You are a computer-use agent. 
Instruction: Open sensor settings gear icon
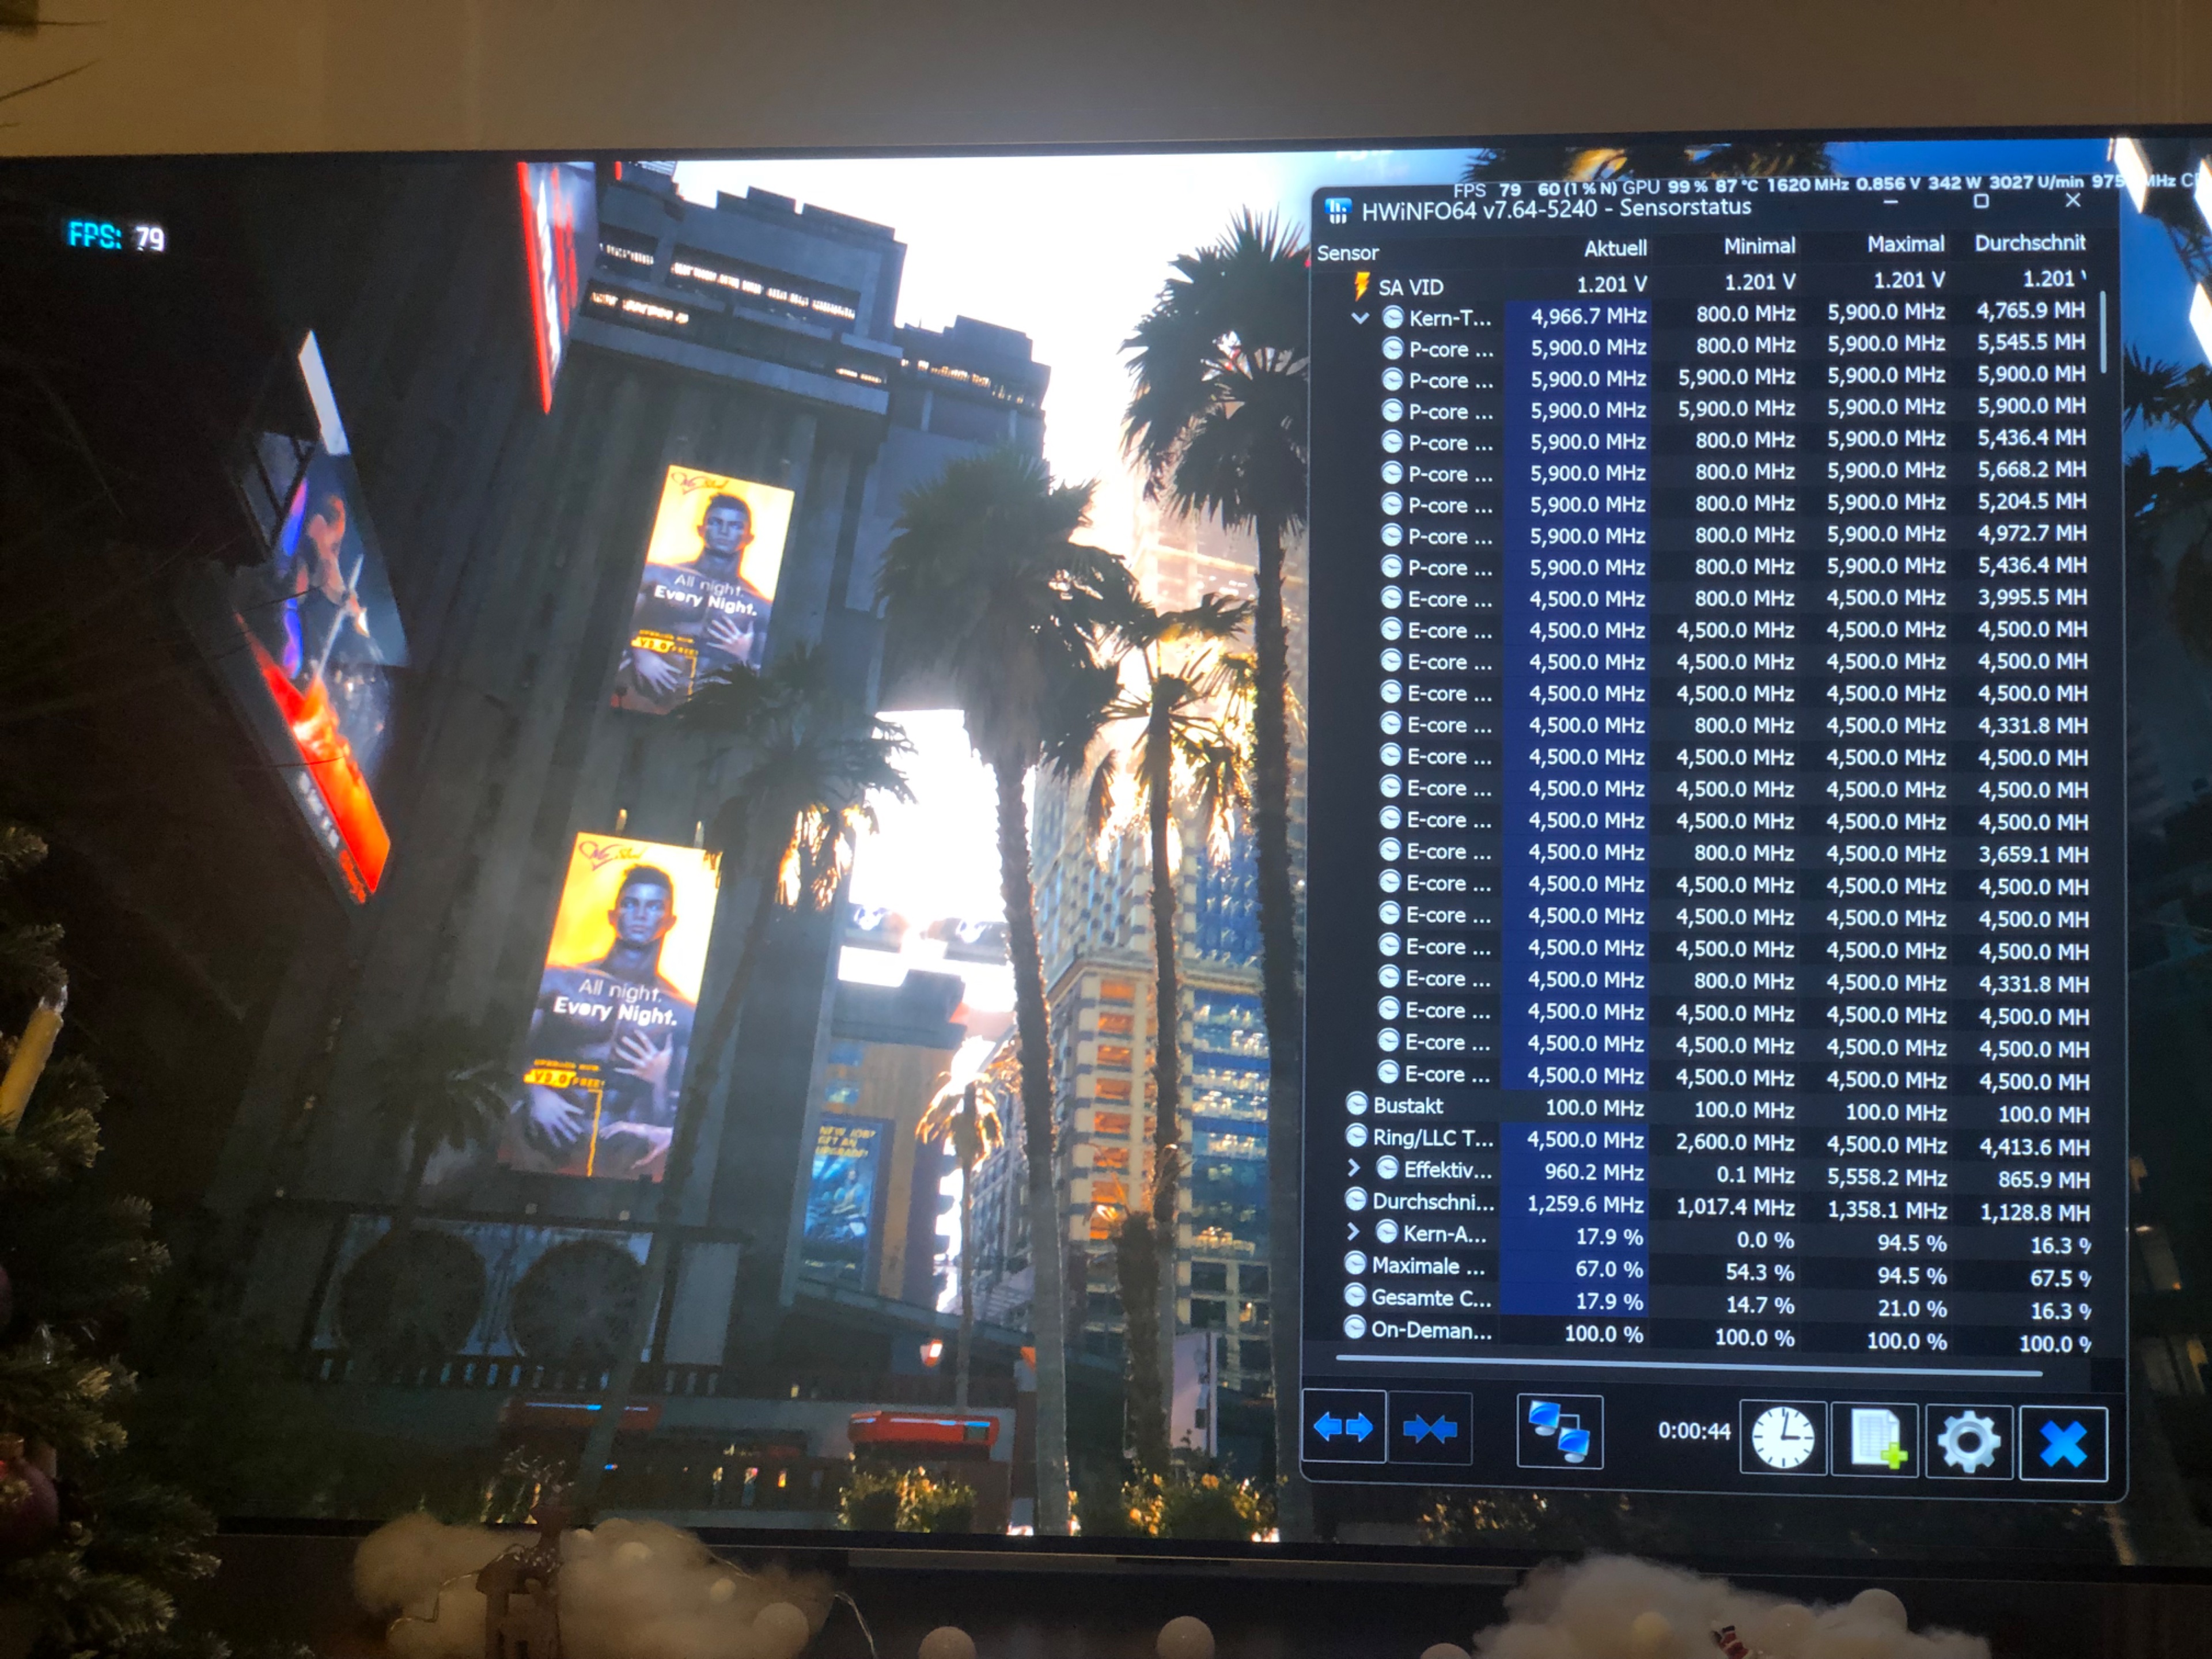click(x=1967, y=1441)
